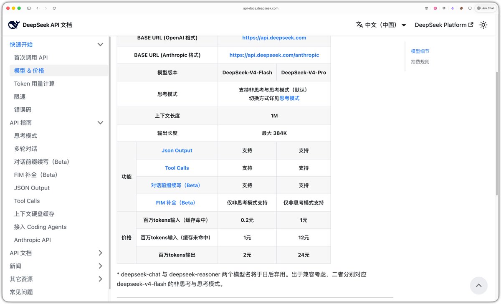Collapse the API 指南 section chevron
The image size is (501, 304).
coord(100,123)
